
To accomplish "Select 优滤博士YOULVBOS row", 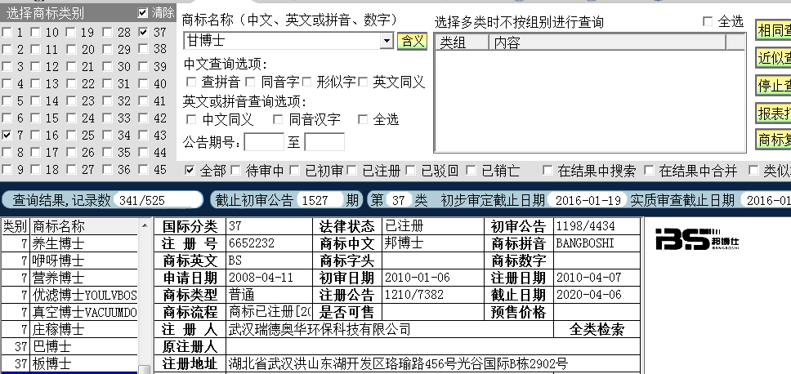I will point(83,295).
